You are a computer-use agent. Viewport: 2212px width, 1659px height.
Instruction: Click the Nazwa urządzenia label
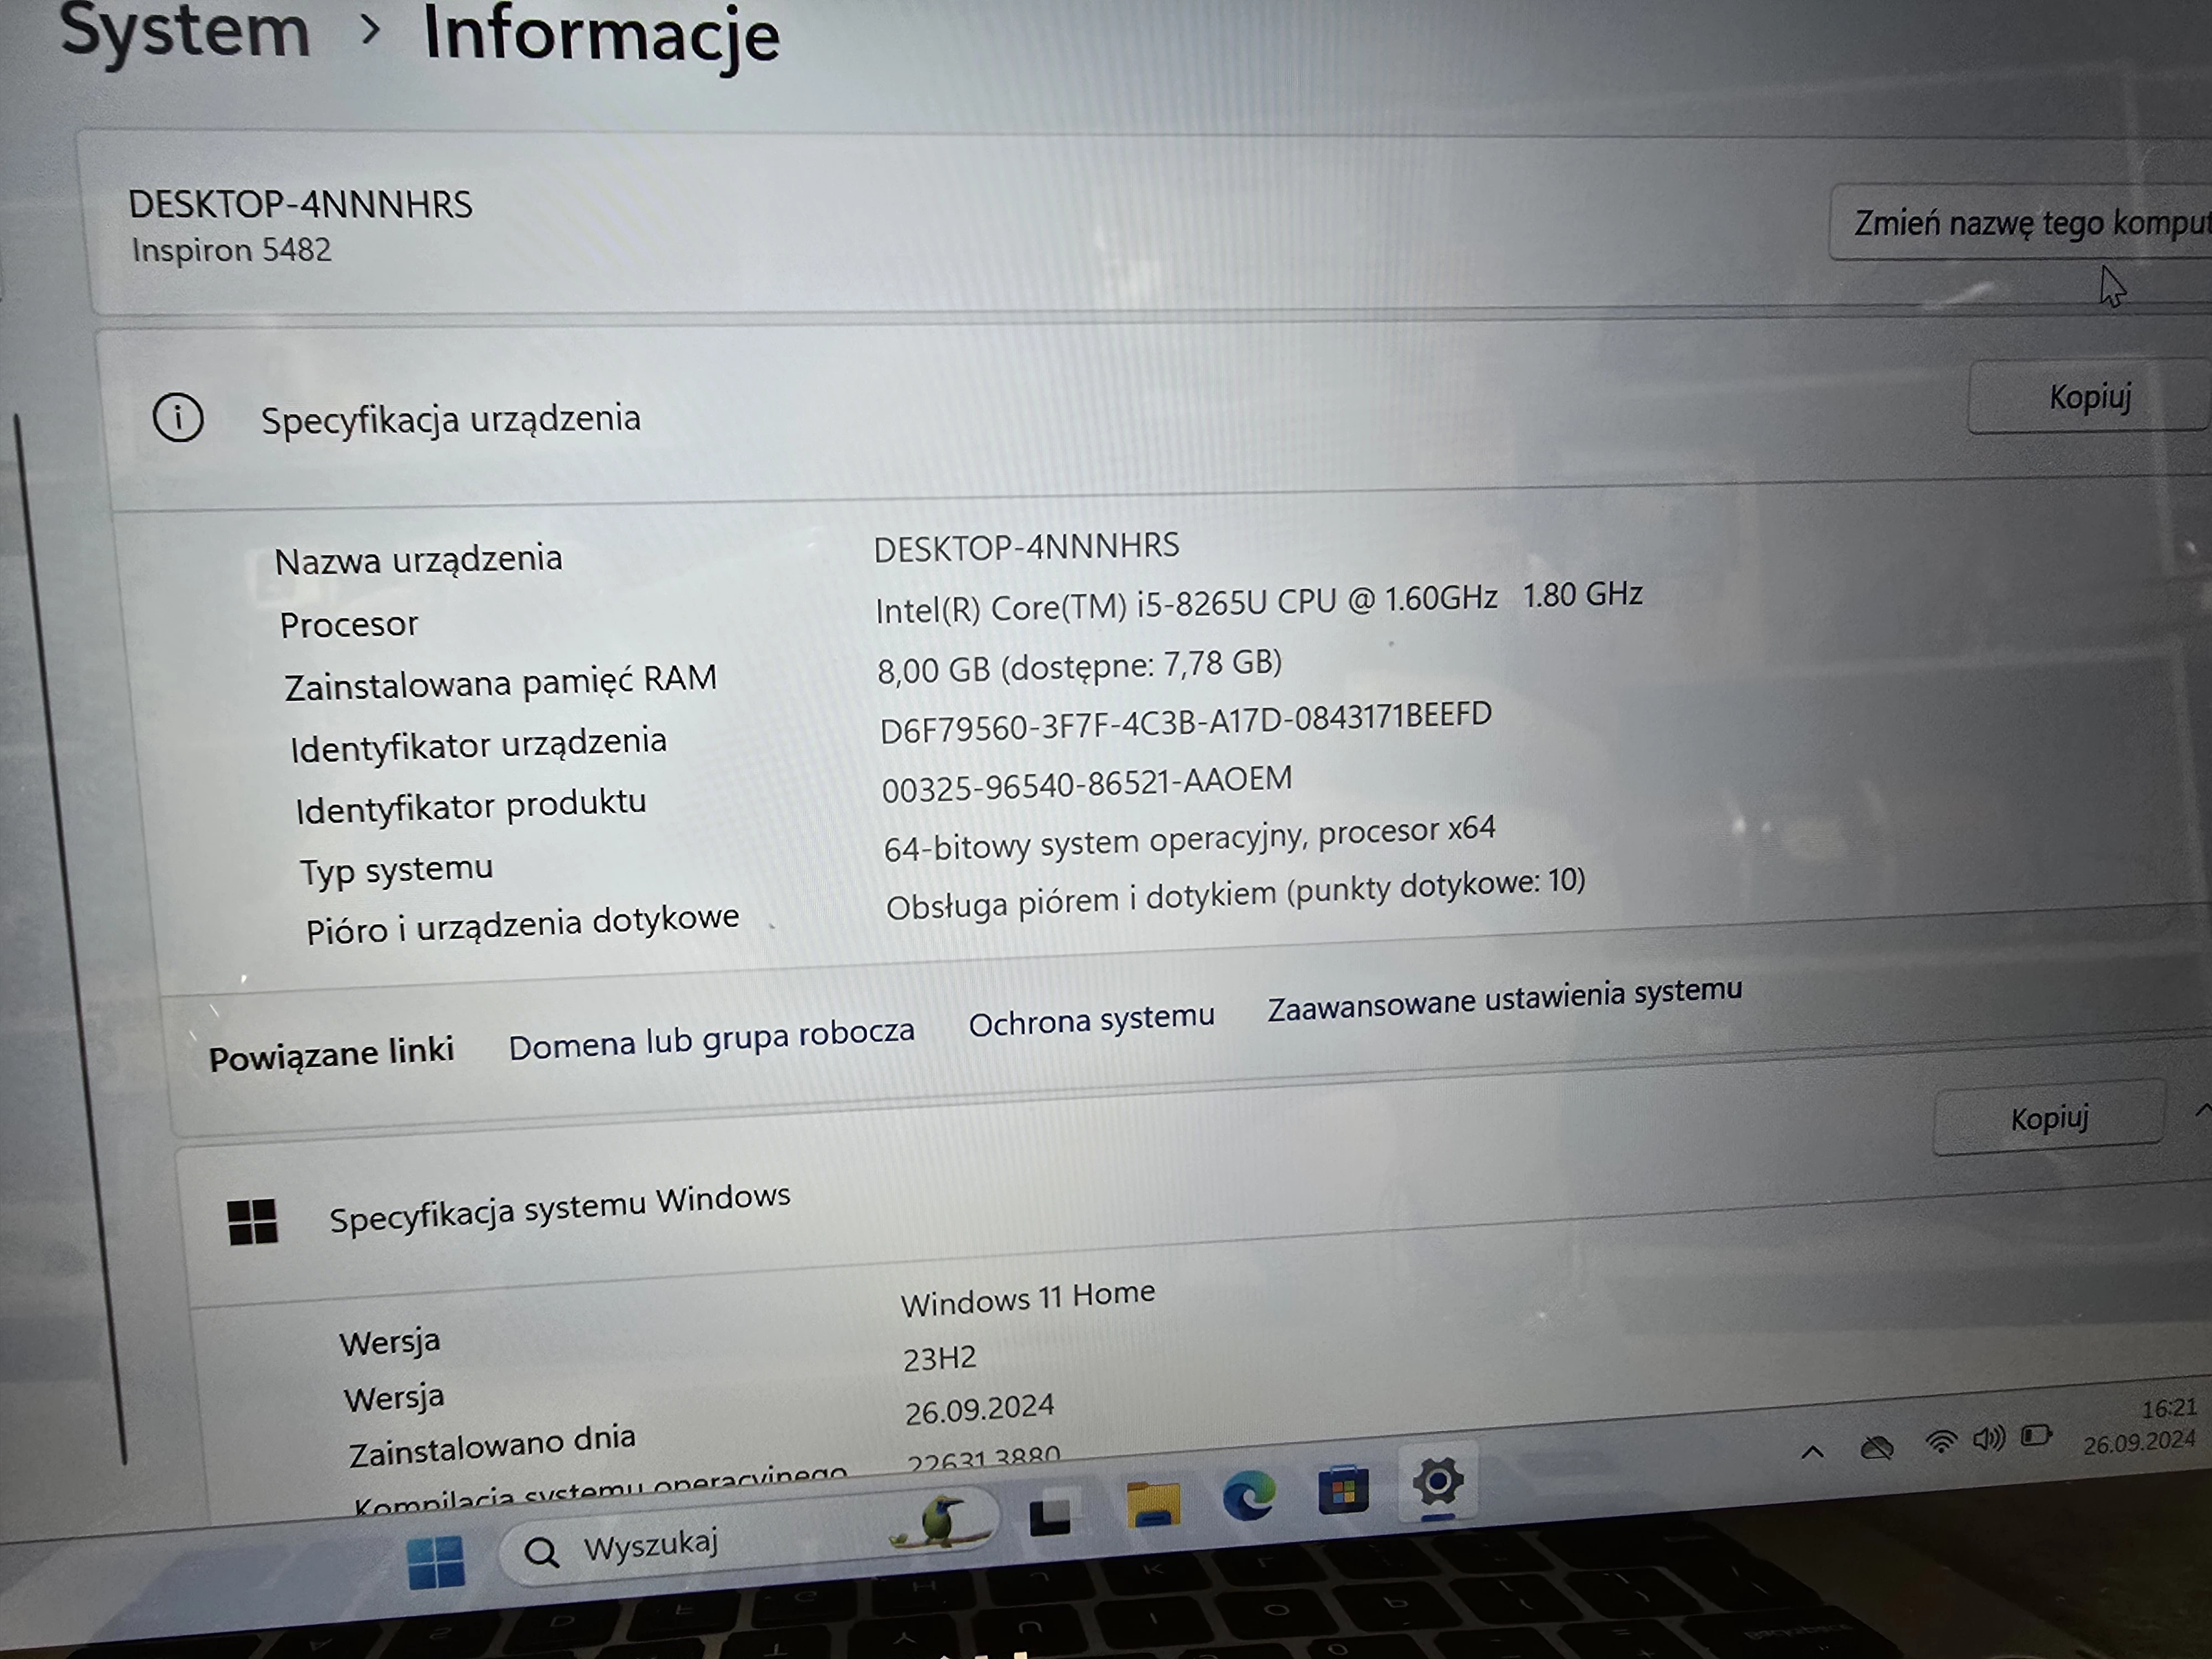[418, 559]
